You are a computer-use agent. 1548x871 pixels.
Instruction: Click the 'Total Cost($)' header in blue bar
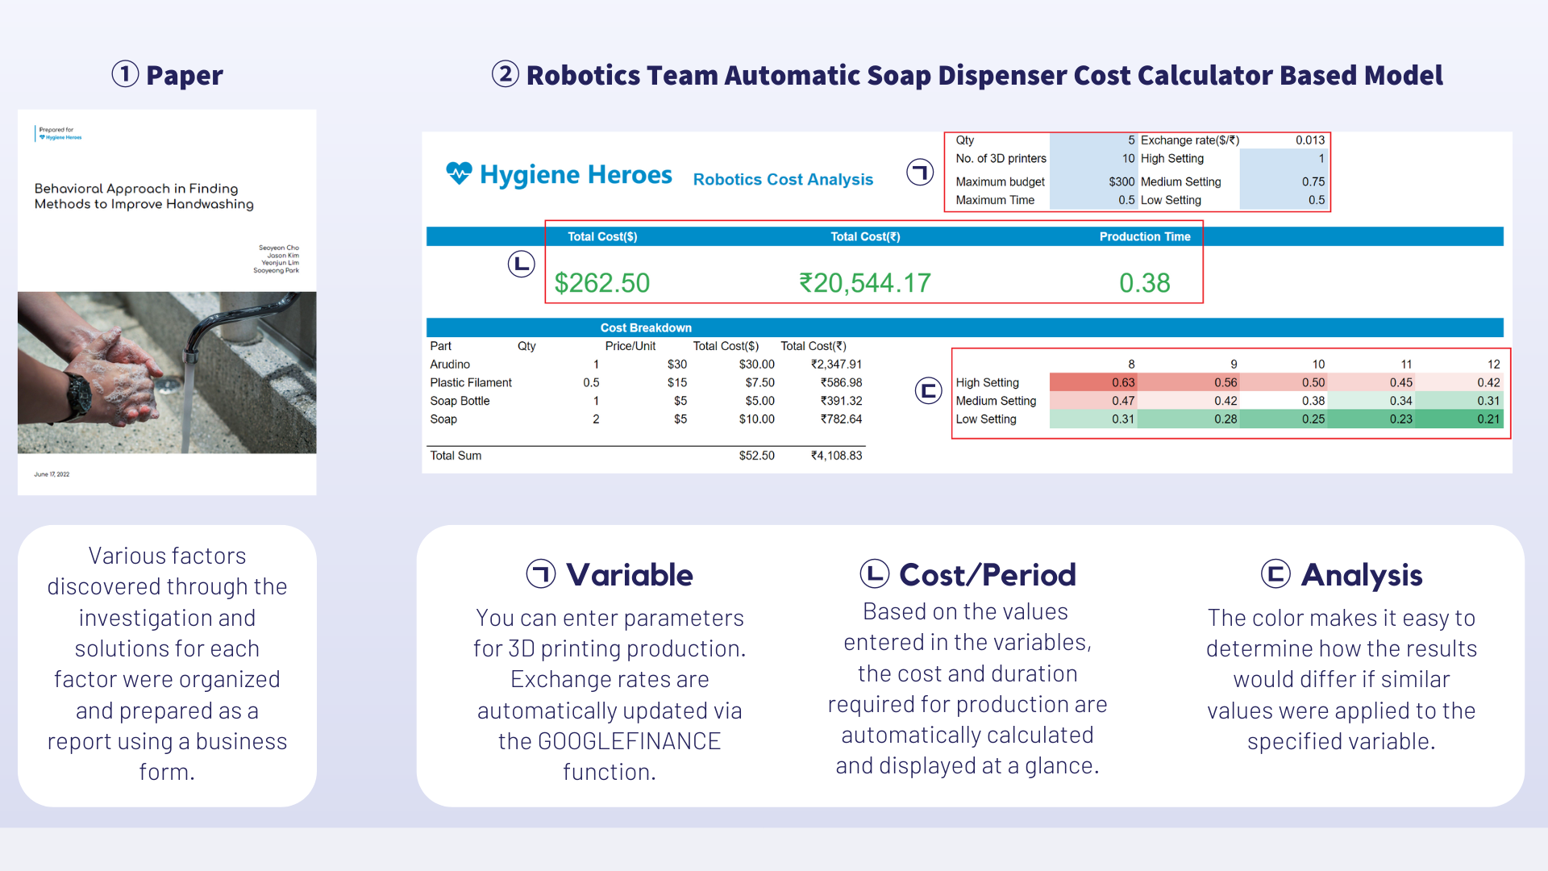[x=602, y=236]
